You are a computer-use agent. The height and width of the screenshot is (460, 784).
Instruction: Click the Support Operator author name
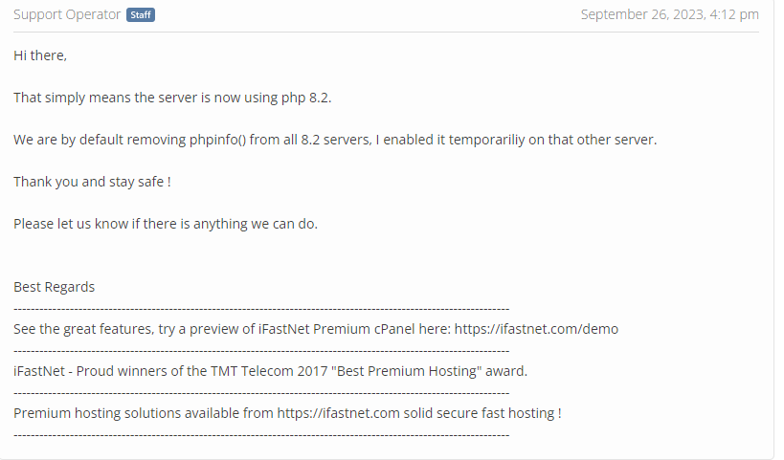point(67,14)
